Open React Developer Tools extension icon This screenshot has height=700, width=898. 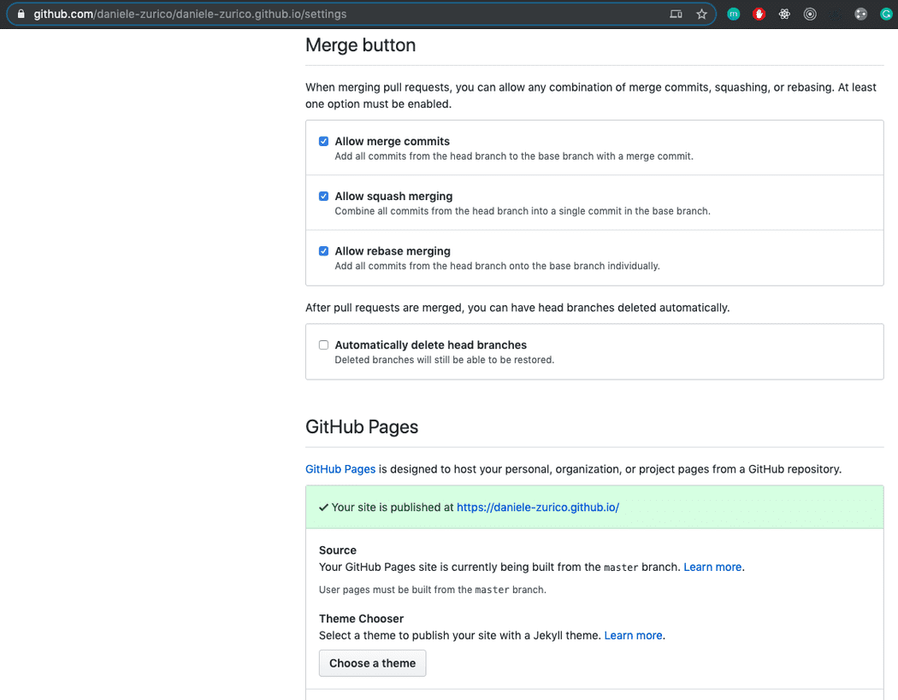tap(784, 14)
